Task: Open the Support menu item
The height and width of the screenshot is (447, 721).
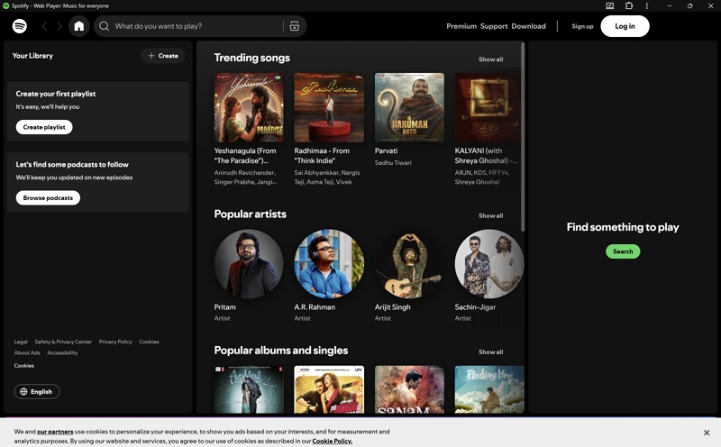Action: (494, 26)
